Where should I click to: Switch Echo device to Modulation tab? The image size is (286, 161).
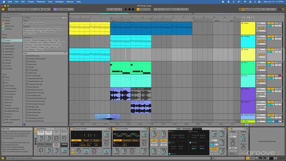click(187, 129)
